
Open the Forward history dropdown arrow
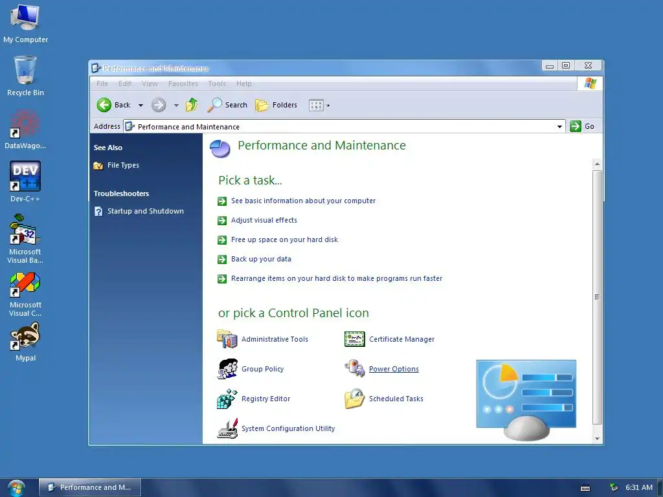176,105
